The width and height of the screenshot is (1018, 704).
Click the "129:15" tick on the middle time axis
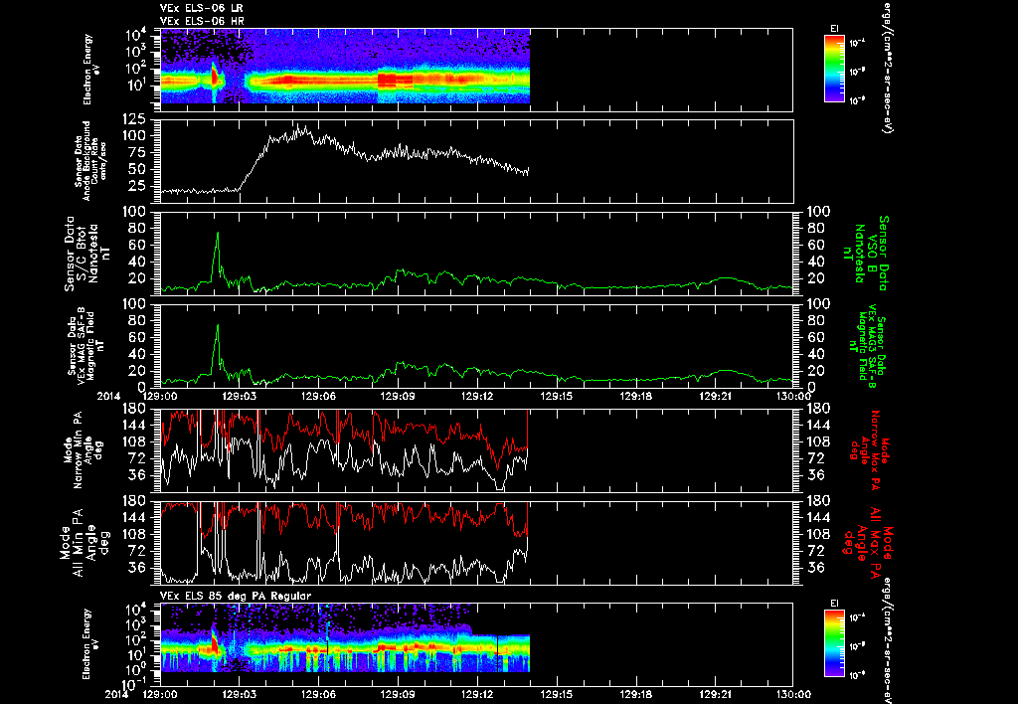click(557, 396)
